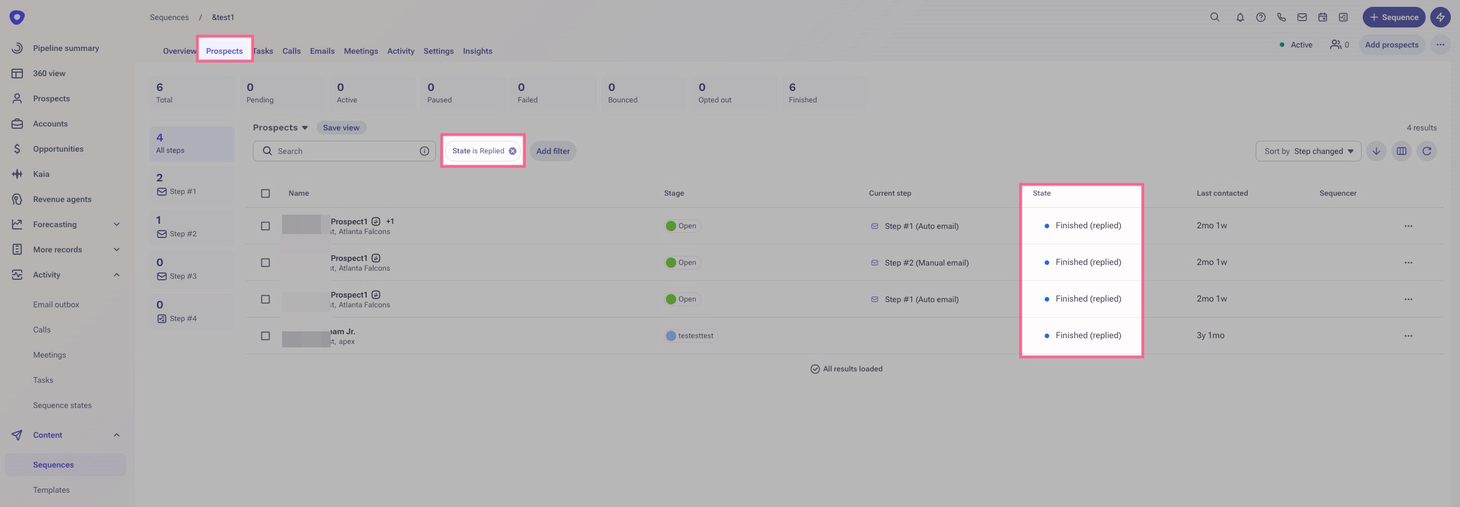Open Kaia in sidebar
1460x507 pixels.
pyautogui.click(x=41, y=174)
